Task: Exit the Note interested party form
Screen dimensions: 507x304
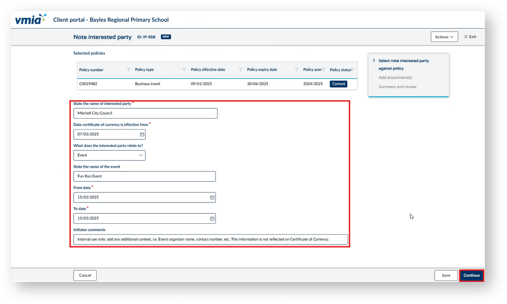Action: (x=470, y=37)
